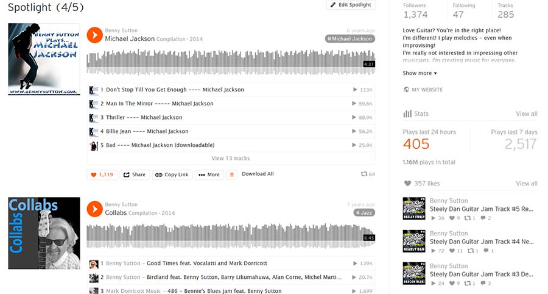
Task: Repost icon showing 64 reposts
Action: click(x=368, y=174)
